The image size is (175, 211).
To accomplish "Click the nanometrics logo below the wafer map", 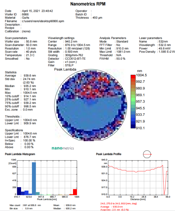I will [63, 148].
